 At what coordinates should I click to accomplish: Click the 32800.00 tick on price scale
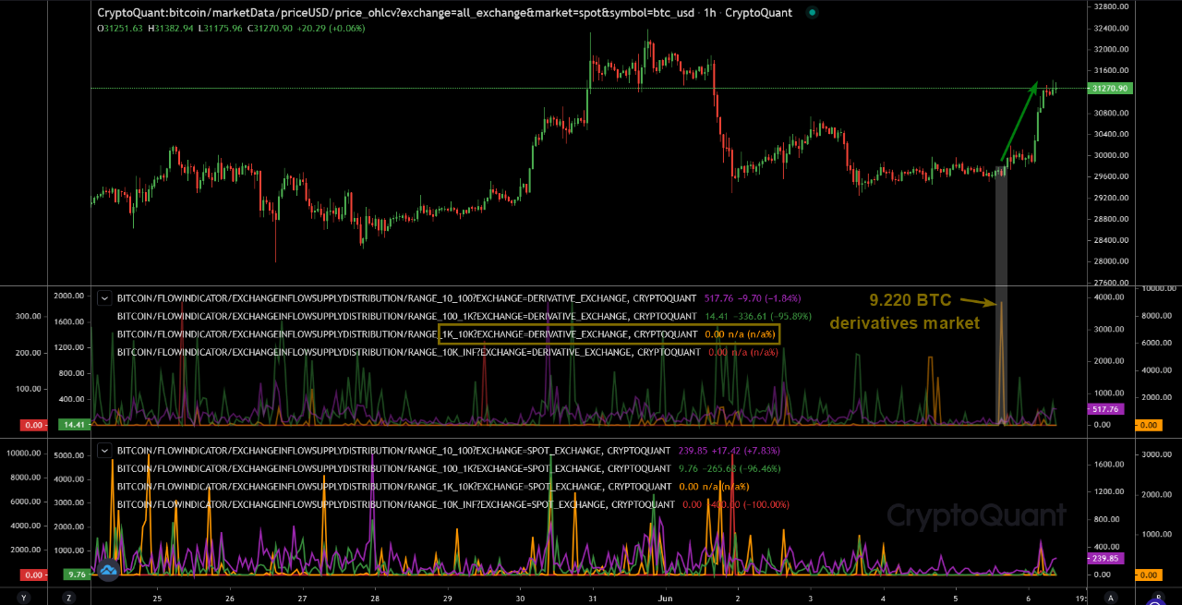1109,6
